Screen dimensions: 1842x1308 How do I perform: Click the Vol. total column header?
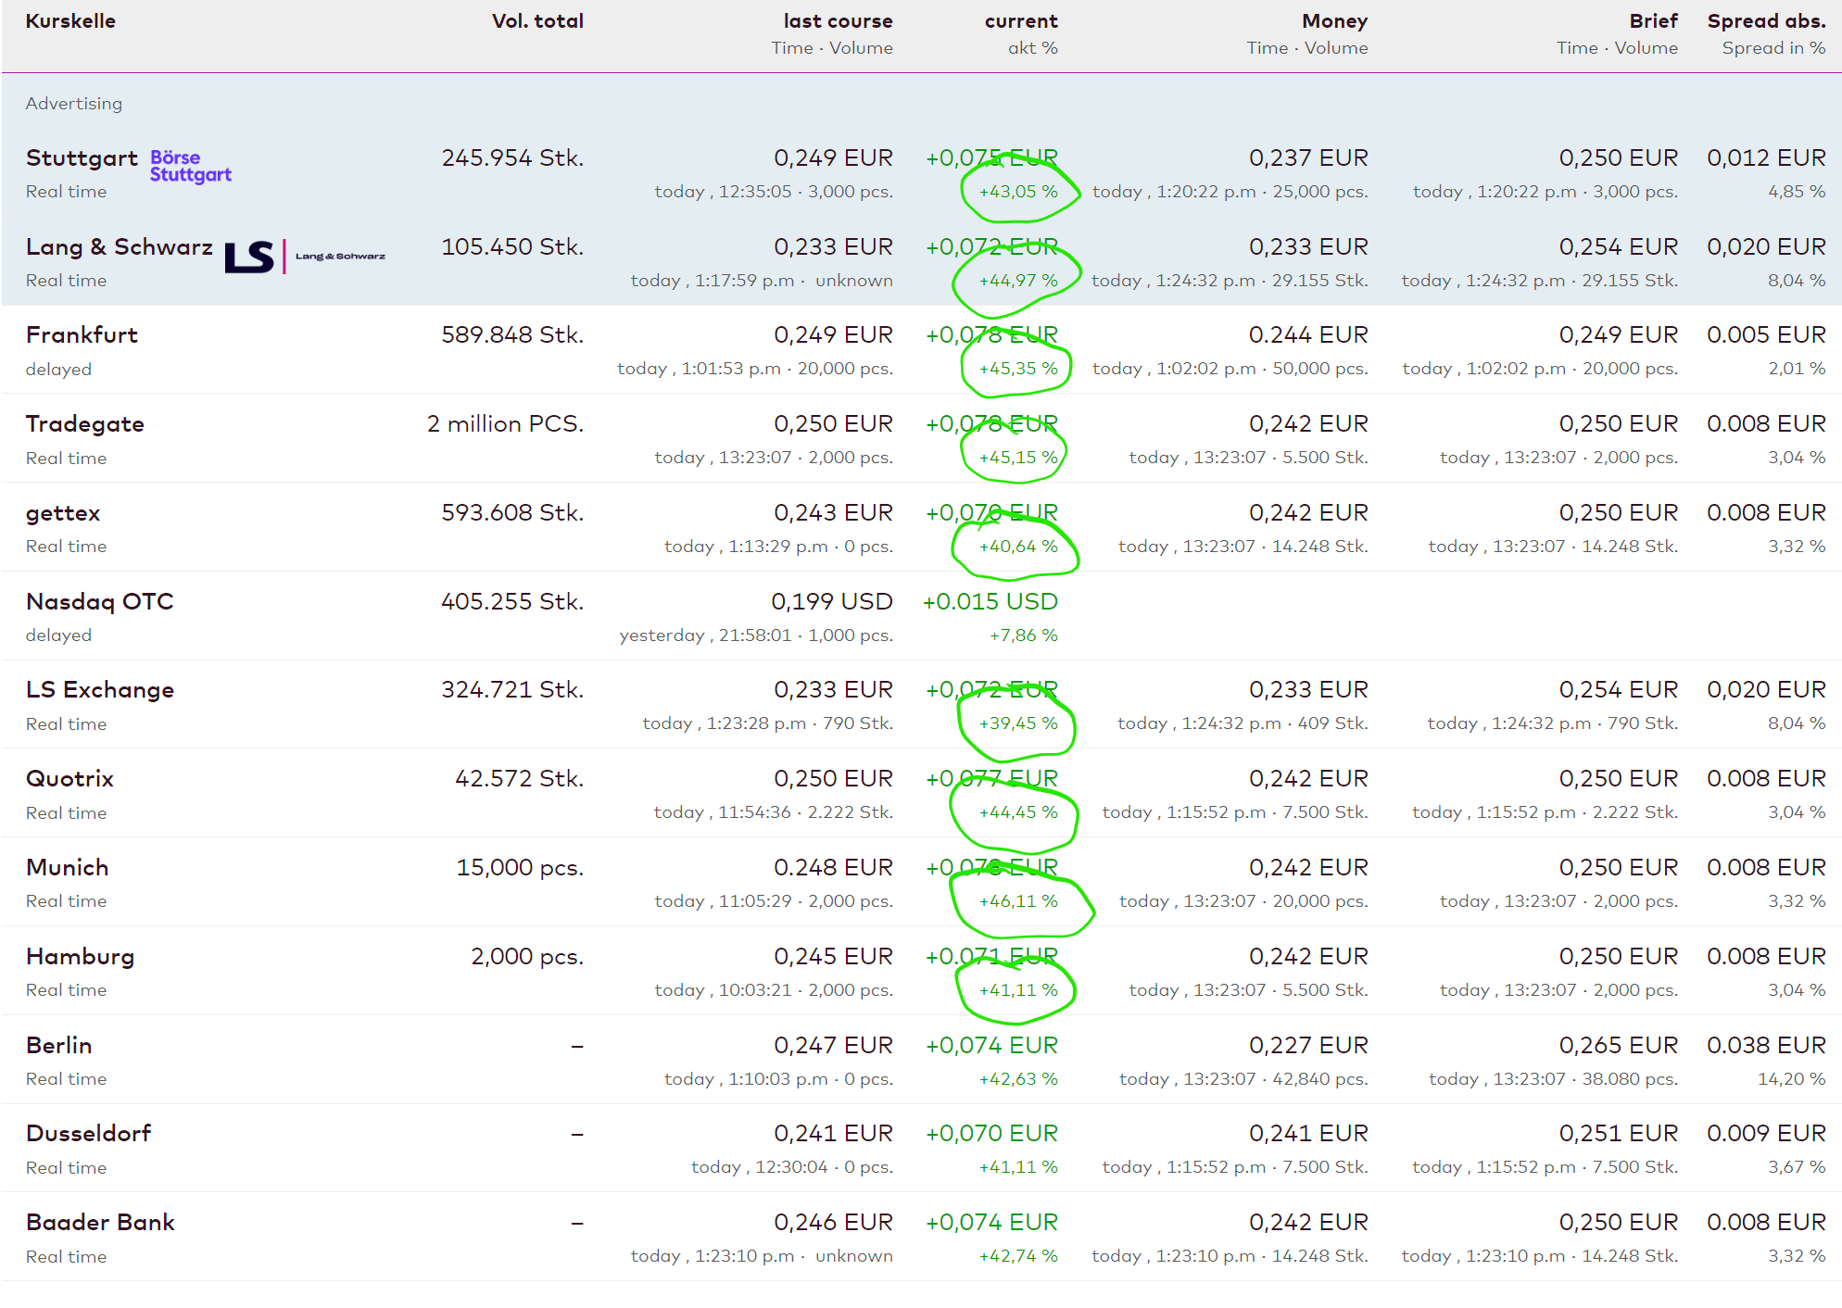pos(537,21)
